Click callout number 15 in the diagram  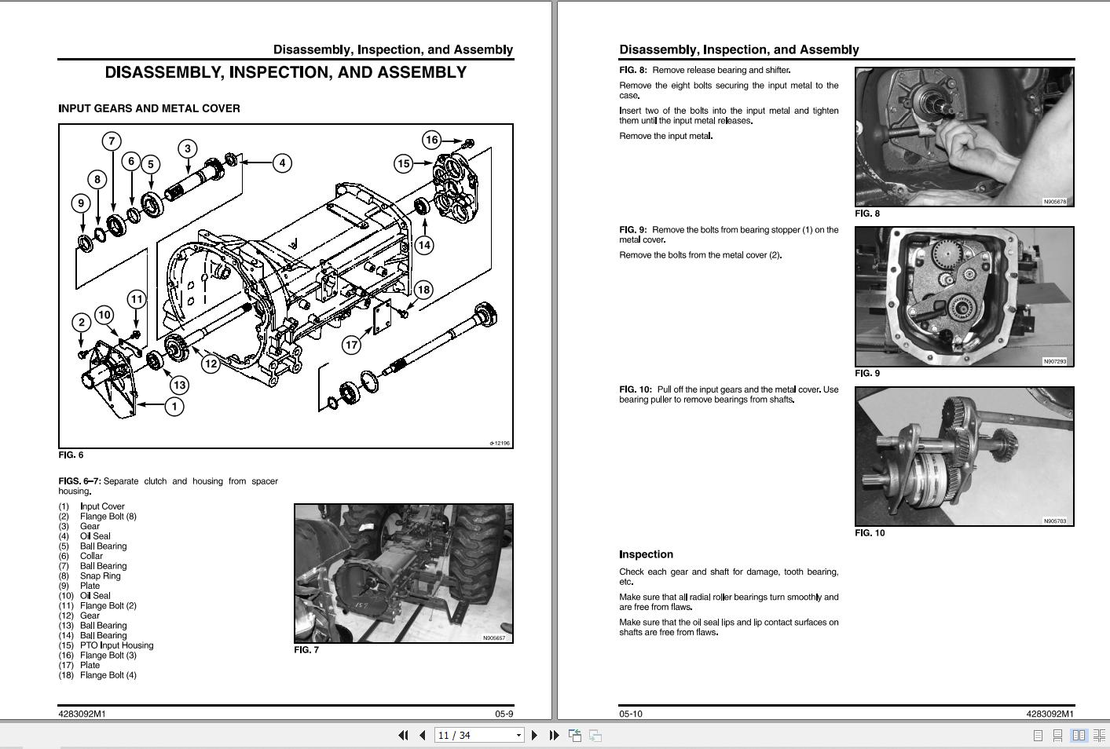(404, 163)
